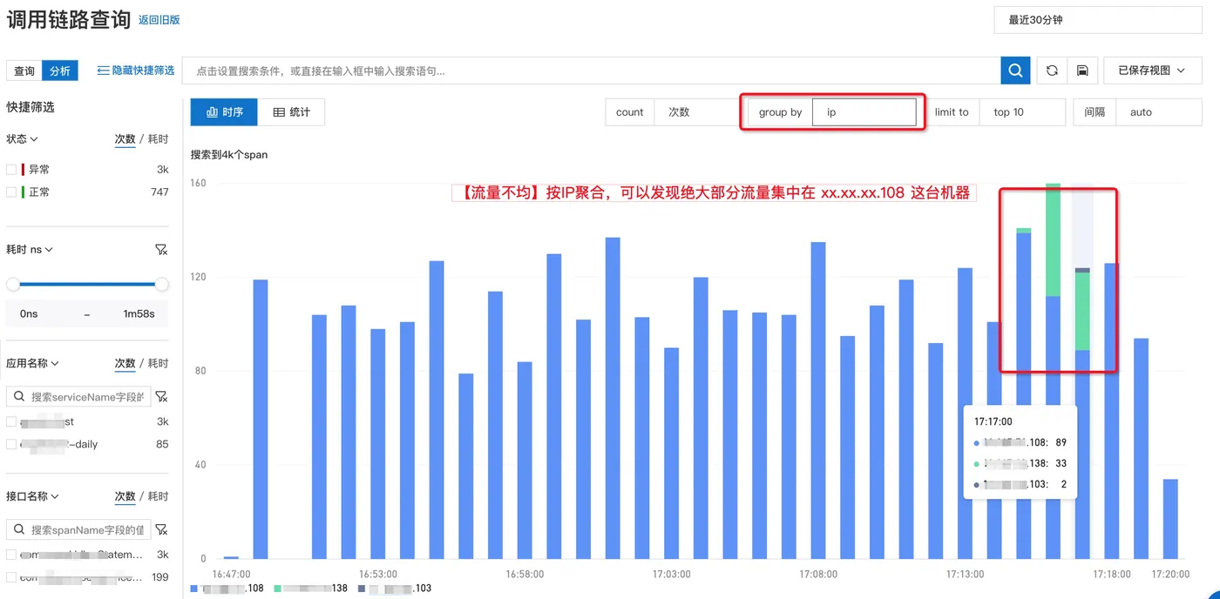Click the blue search magnifier button

pyautogui.click(x=1015, y=71)
